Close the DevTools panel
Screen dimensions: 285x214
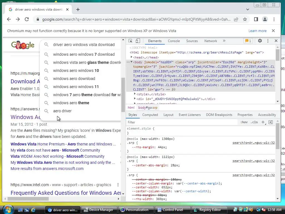click(x=276, y=41)
